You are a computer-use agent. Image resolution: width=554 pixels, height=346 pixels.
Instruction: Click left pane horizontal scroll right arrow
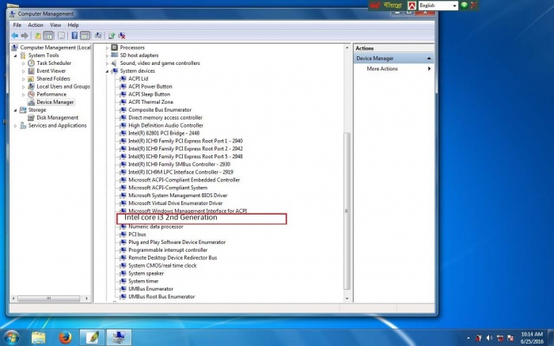point(86,298)
